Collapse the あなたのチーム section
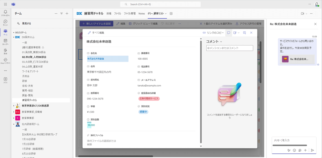 click(x=14, y=32)
